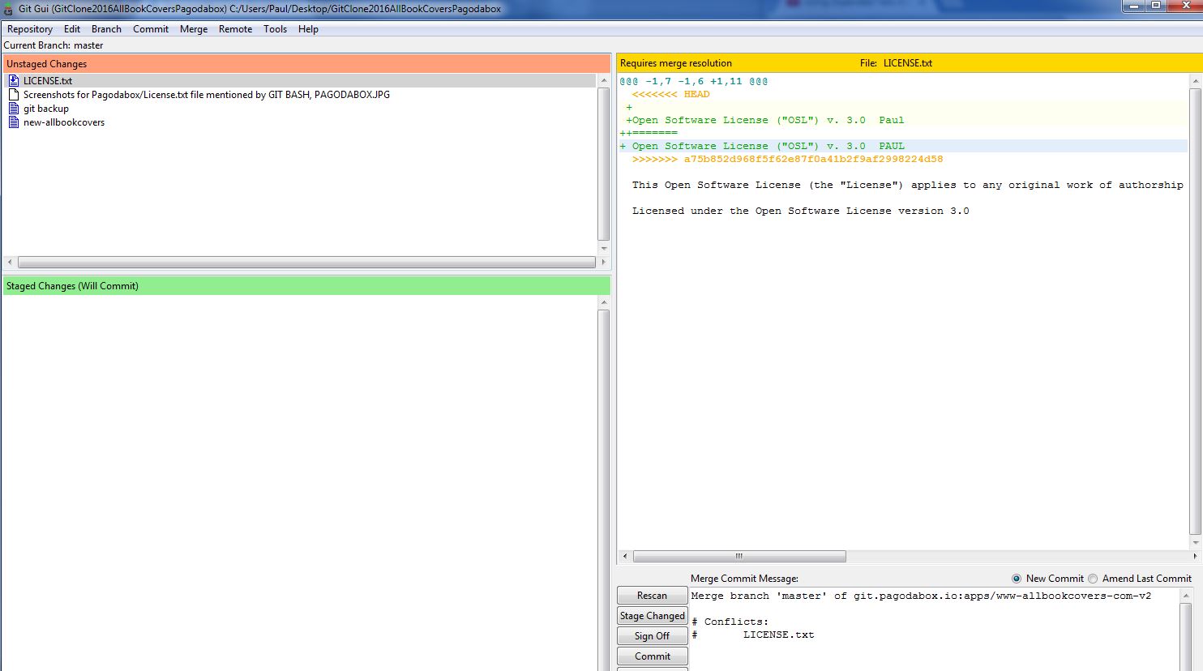Click the diff line ending with Paul
The height and width of the screenshot is (671, 1203).
(764, 120)
